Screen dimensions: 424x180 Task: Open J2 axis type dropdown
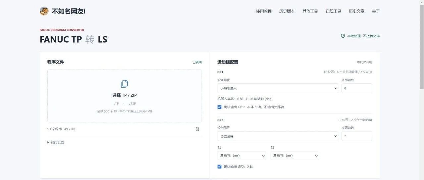pyautogui.click(x=295, y=156)
